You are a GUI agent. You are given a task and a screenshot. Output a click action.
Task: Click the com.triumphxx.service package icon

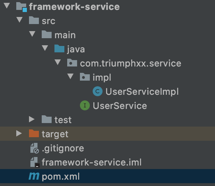tap(72, 63)
